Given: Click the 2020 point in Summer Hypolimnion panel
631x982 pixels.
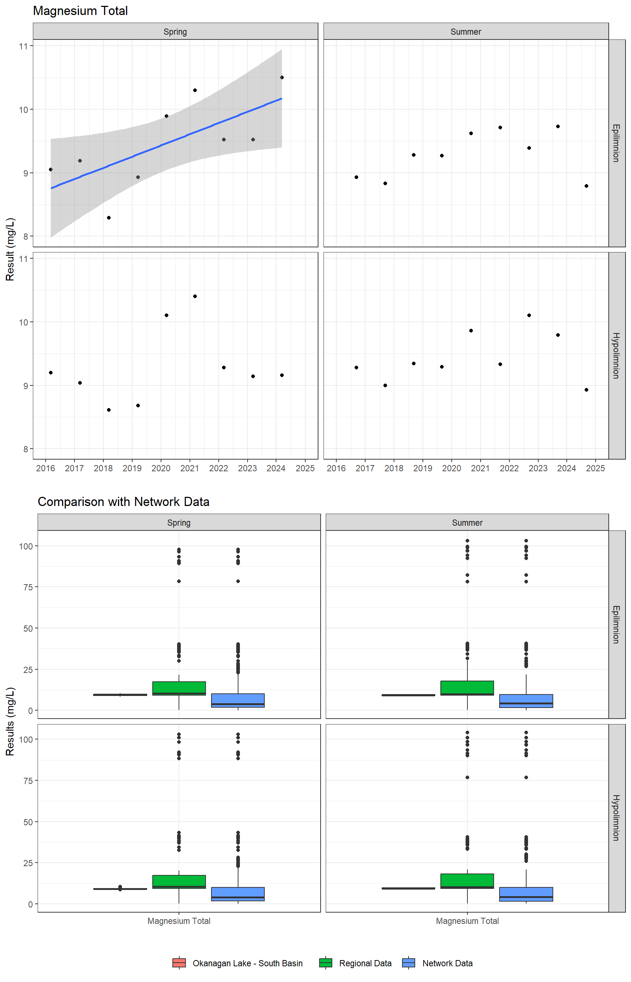Looking at the screenshot, I should tap(471, 331).
